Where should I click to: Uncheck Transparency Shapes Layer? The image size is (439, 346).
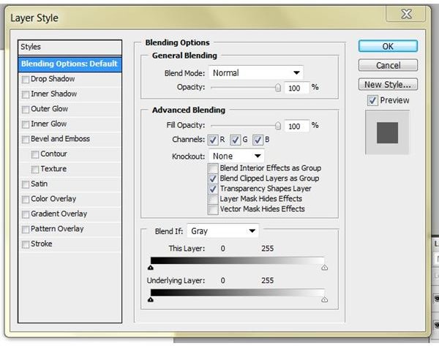[213, 189]
